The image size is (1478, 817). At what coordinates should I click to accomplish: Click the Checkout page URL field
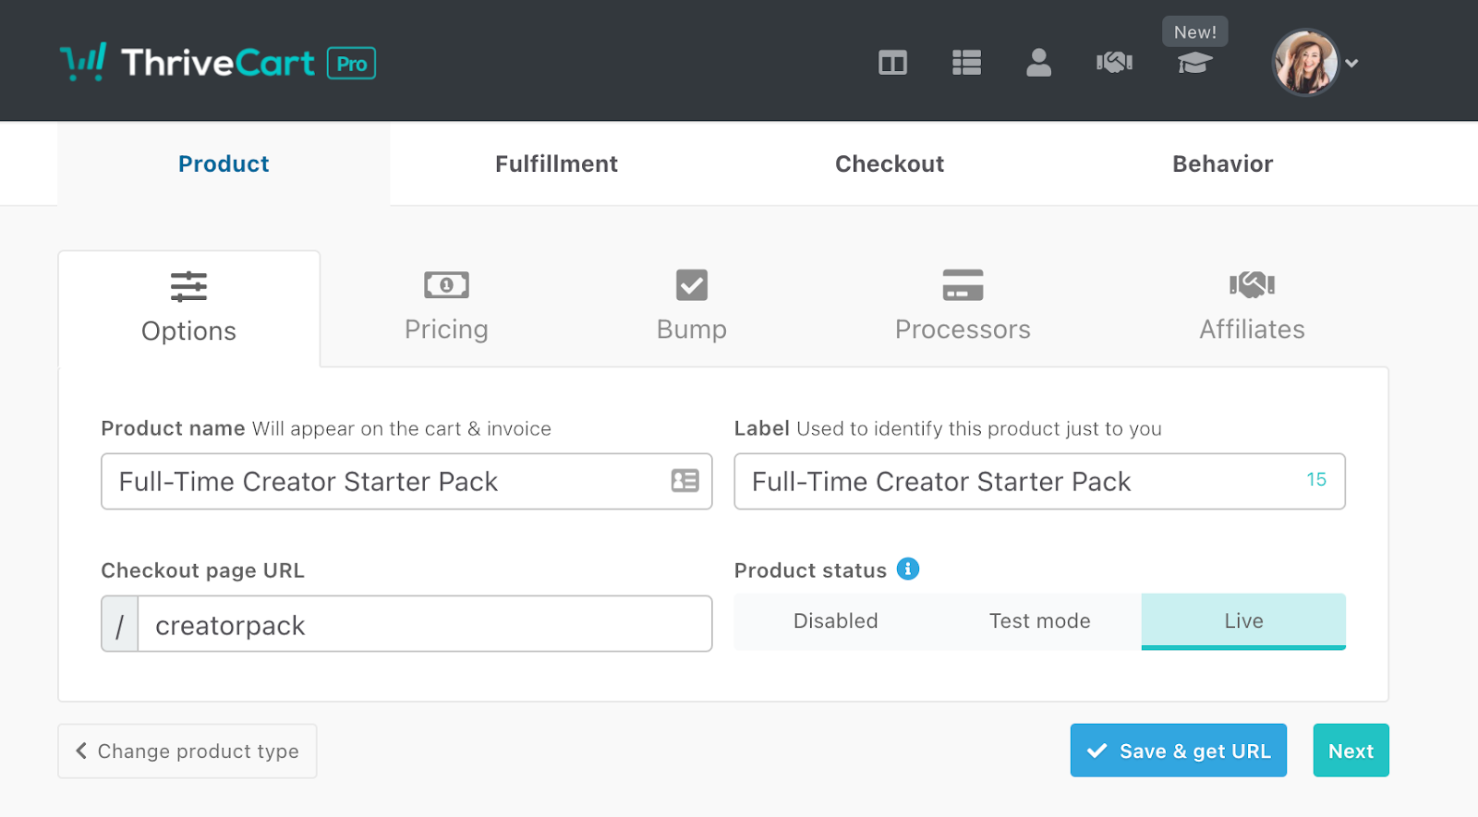[x=425, y=625]
